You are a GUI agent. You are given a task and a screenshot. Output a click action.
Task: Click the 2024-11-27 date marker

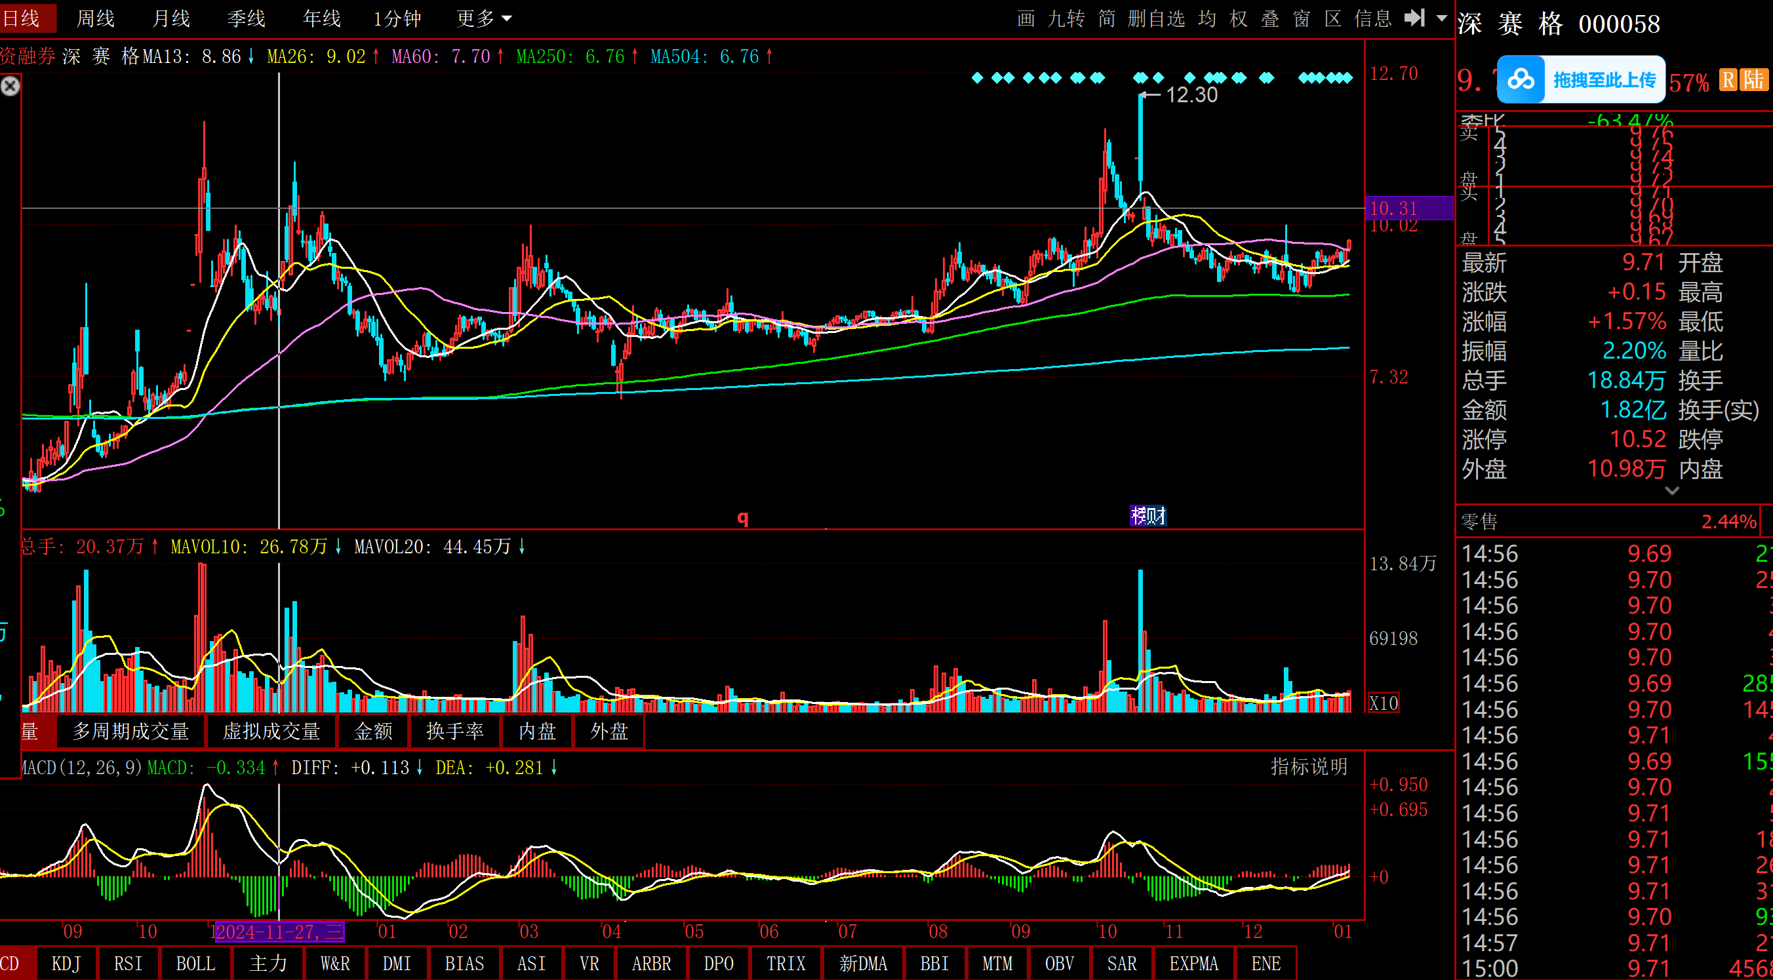click(x=279, y=932)
